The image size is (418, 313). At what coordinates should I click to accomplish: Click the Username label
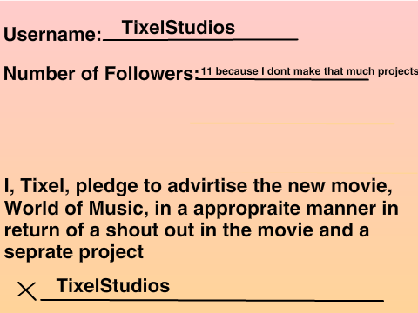pos(52,35)
